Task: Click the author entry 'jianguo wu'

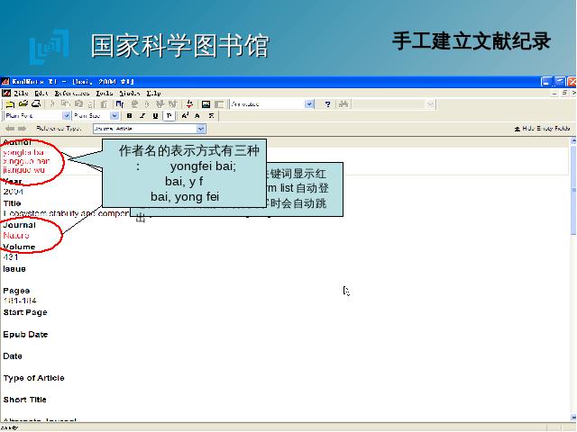Action: pos(24,170)
